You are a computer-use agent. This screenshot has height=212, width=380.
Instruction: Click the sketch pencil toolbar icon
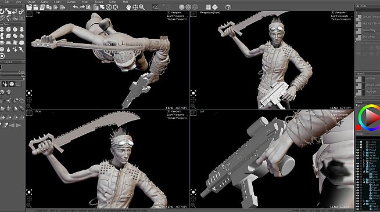click(155, 8)
